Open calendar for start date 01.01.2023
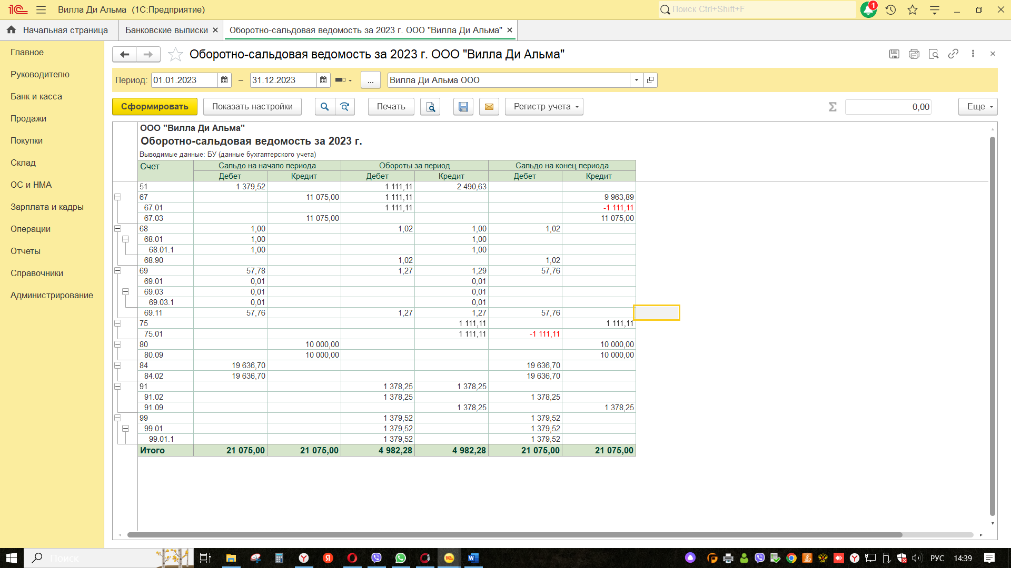 pyautogui.click(x=224, y=80)
